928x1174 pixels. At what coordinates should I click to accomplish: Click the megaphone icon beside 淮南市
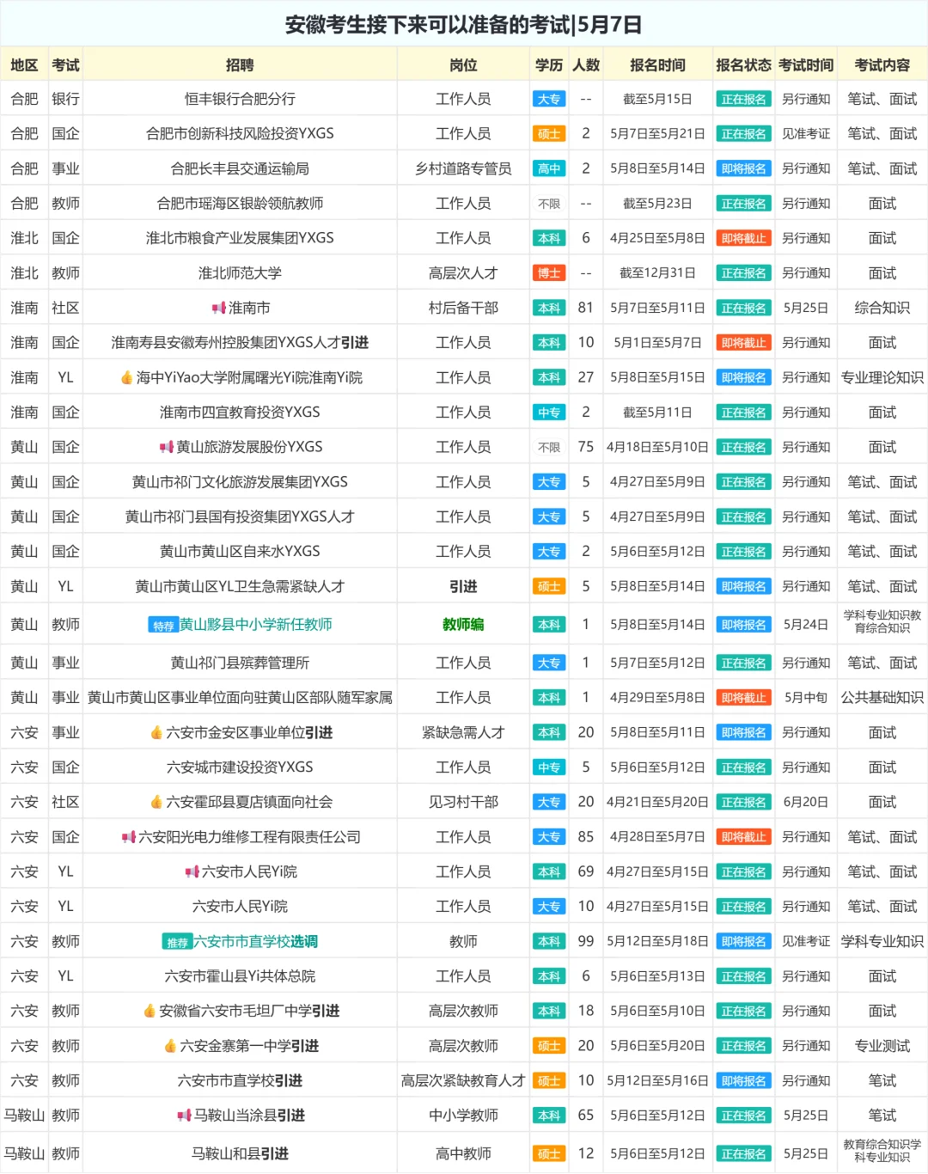(218, 308)
